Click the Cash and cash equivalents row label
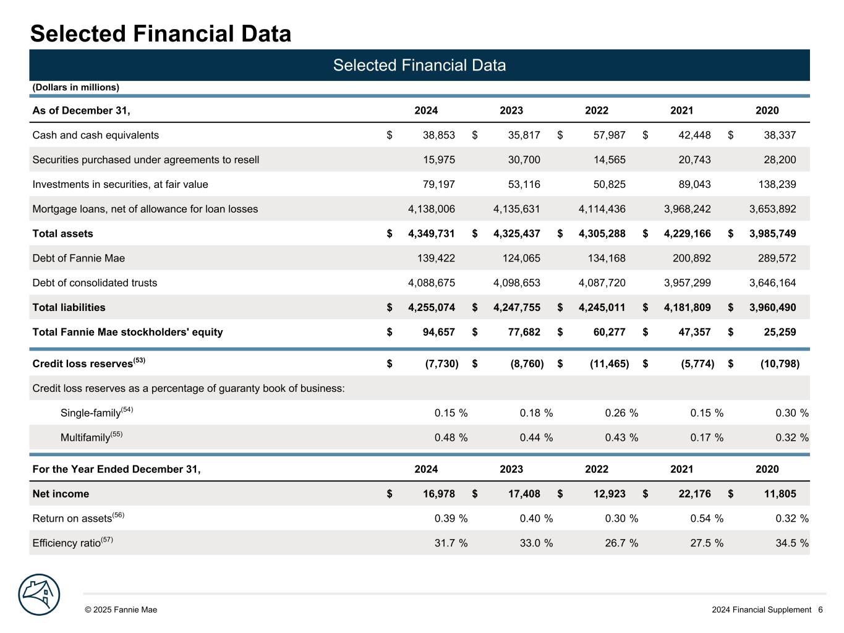844x633 pixels. pyautogui.click(x=95, y=135)
